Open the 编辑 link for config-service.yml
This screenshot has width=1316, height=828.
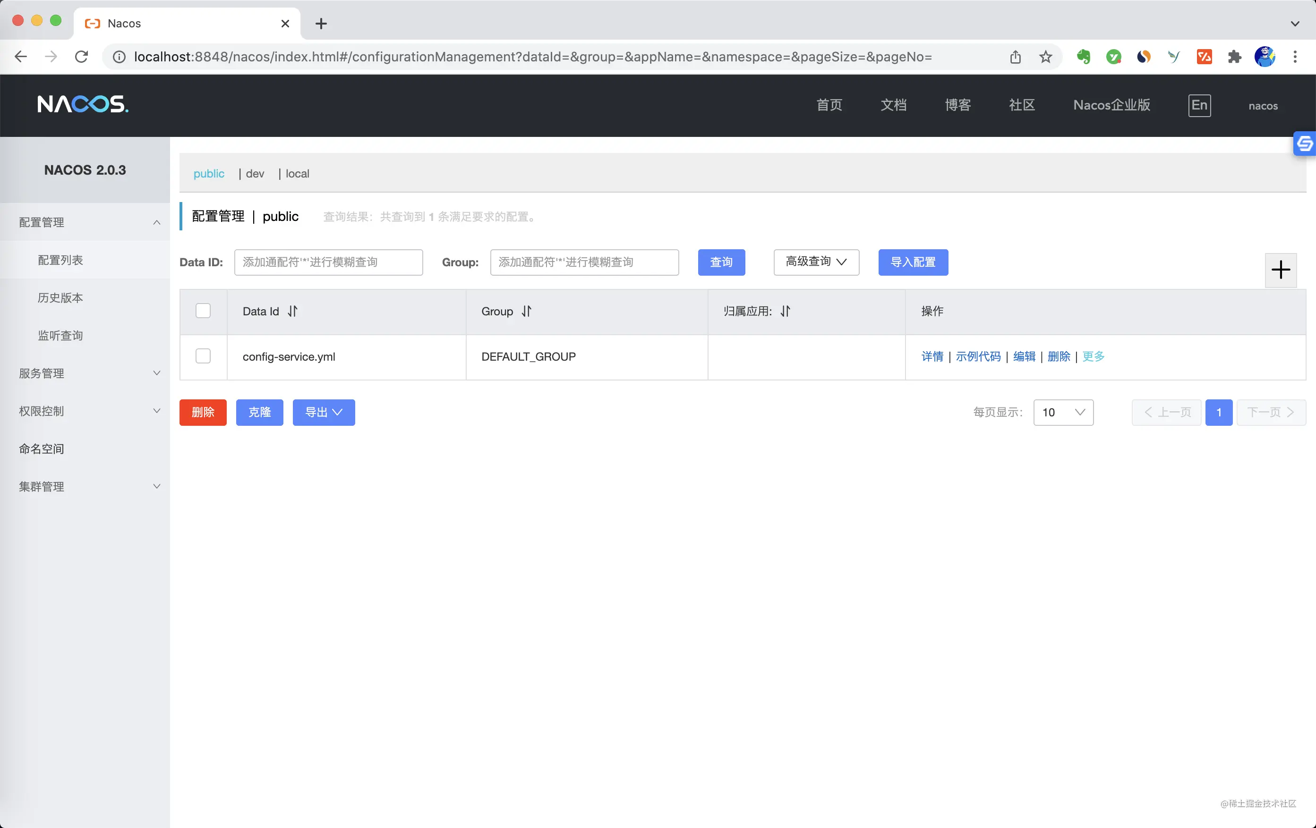click(1024, 357)
